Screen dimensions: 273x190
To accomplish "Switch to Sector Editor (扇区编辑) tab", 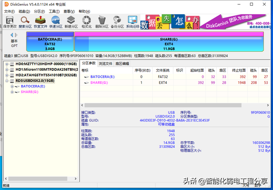I will pos(122,64).
